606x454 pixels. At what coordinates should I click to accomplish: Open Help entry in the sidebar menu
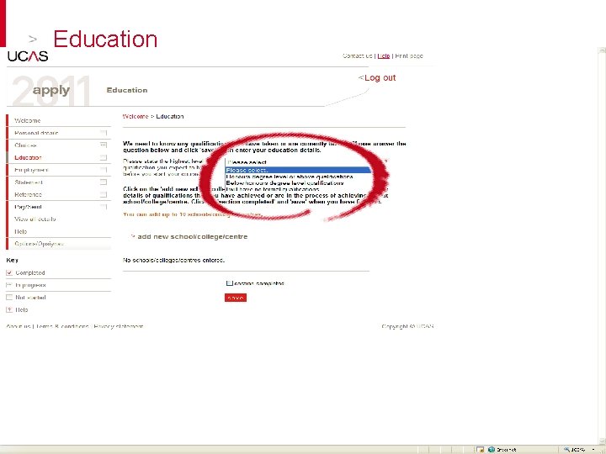(x=21, y=232)
